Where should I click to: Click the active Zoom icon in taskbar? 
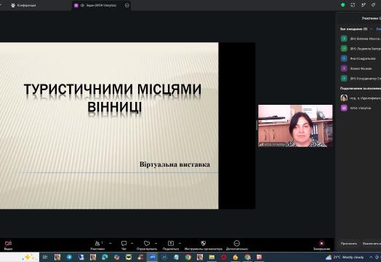pyautogui.click(x=153, y=257)
